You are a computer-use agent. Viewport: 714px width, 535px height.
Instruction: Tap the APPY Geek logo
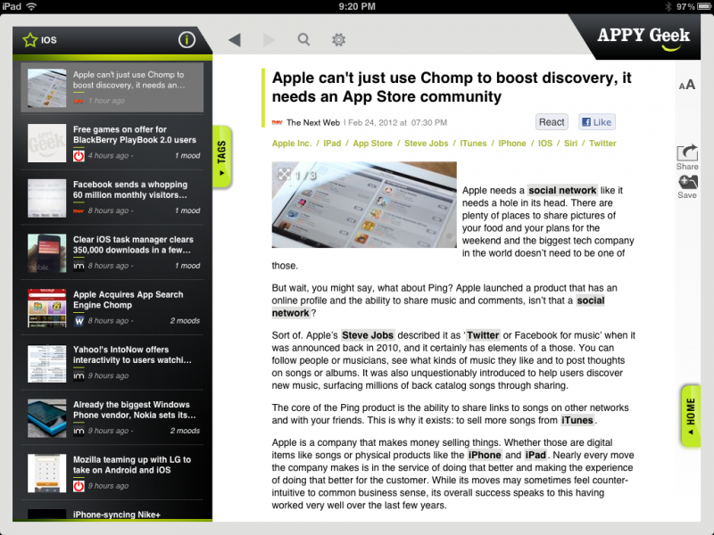click(643, 37)
